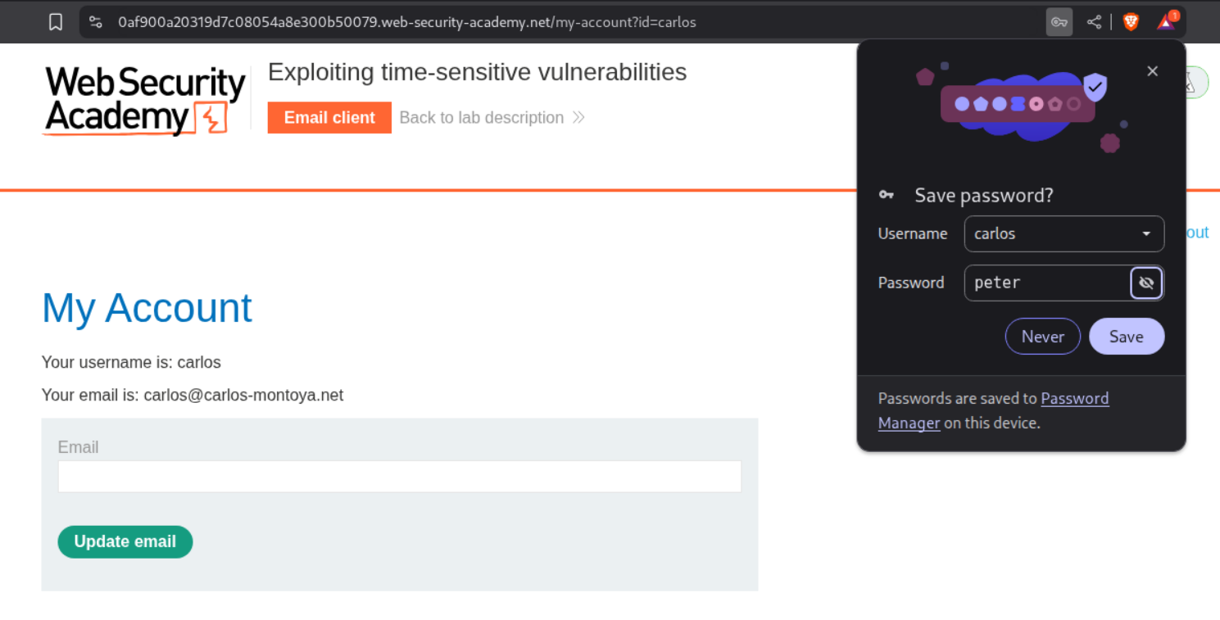Viewport: 1220px width, 620px height.
Task: Close the Save password popup
Action: (1152, 71)
